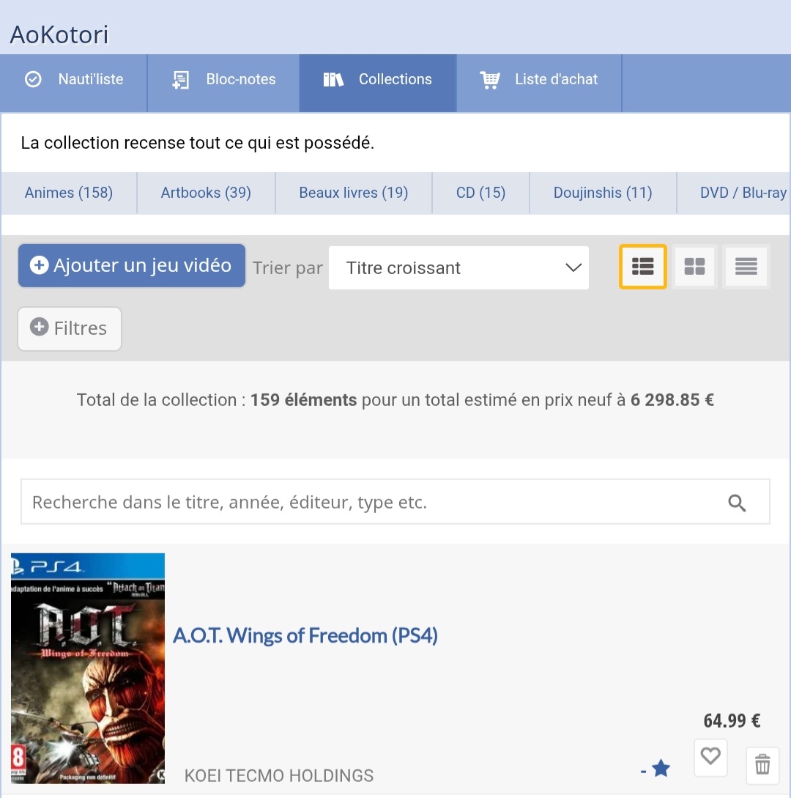This screenshot has height=798, width=791.
Task: Click the magnifying glass search icon
Action: click(737, 503)
